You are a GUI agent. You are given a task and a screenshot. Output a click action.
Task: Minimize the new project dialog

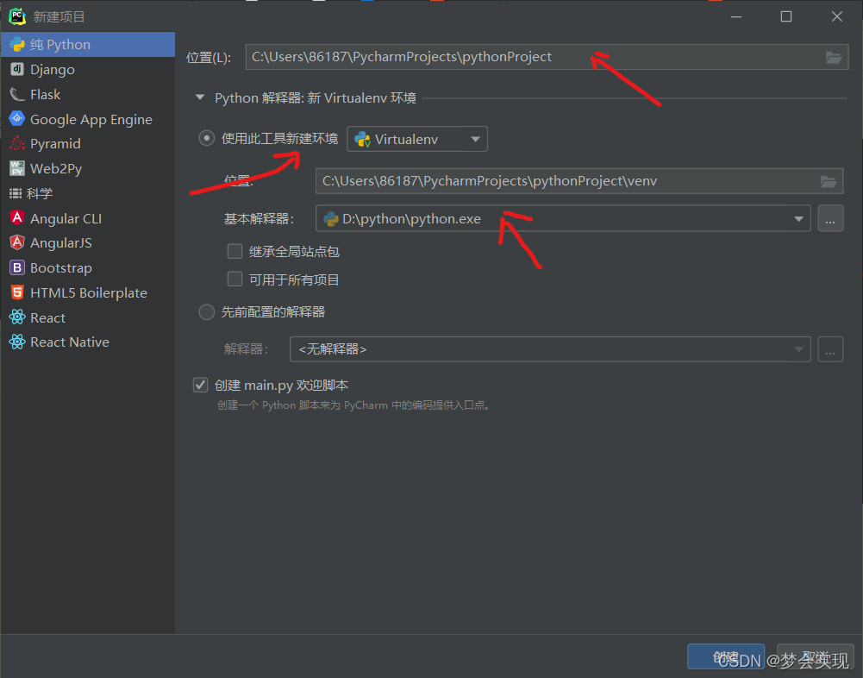tap(736, 16)
